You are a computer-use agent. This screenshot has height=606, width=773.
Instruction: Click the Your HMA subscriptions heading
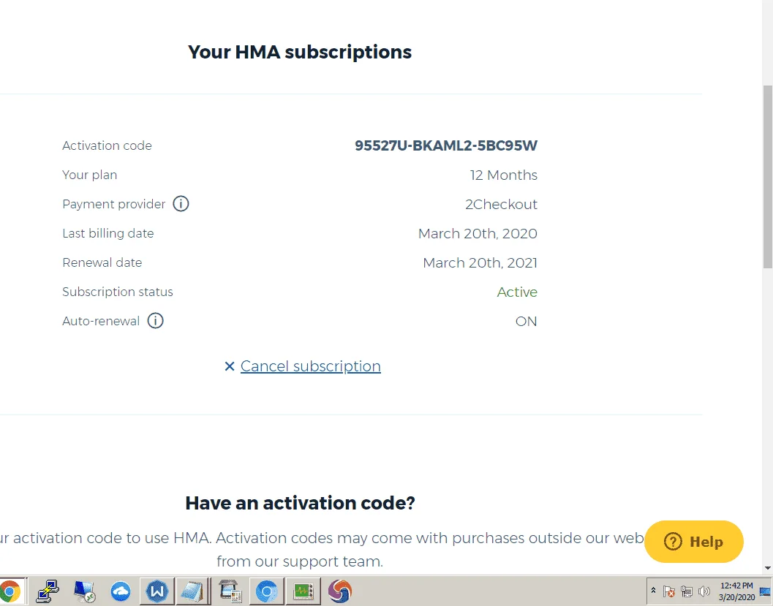click(x=300, y=52)
